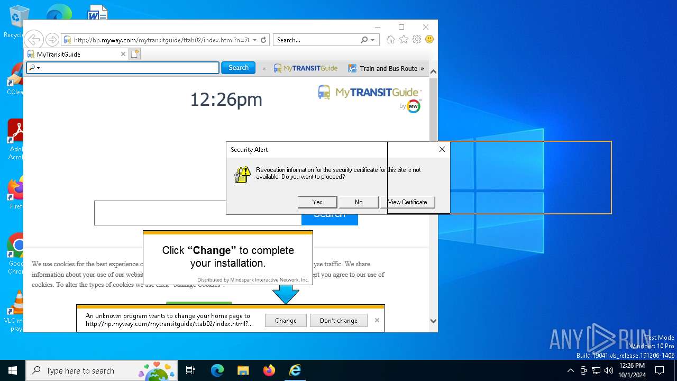677x381 pixels.
Task: Open Train and Bus Route toolbar item
Action: click(x=382, y=68)
